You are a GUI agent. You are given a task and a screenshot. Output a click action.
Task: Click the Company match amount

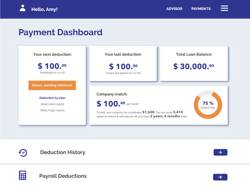111,104
